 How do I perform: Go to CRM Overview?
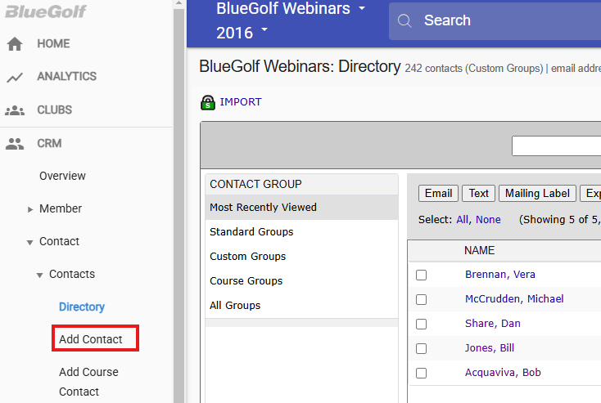[x=62, y=176]
